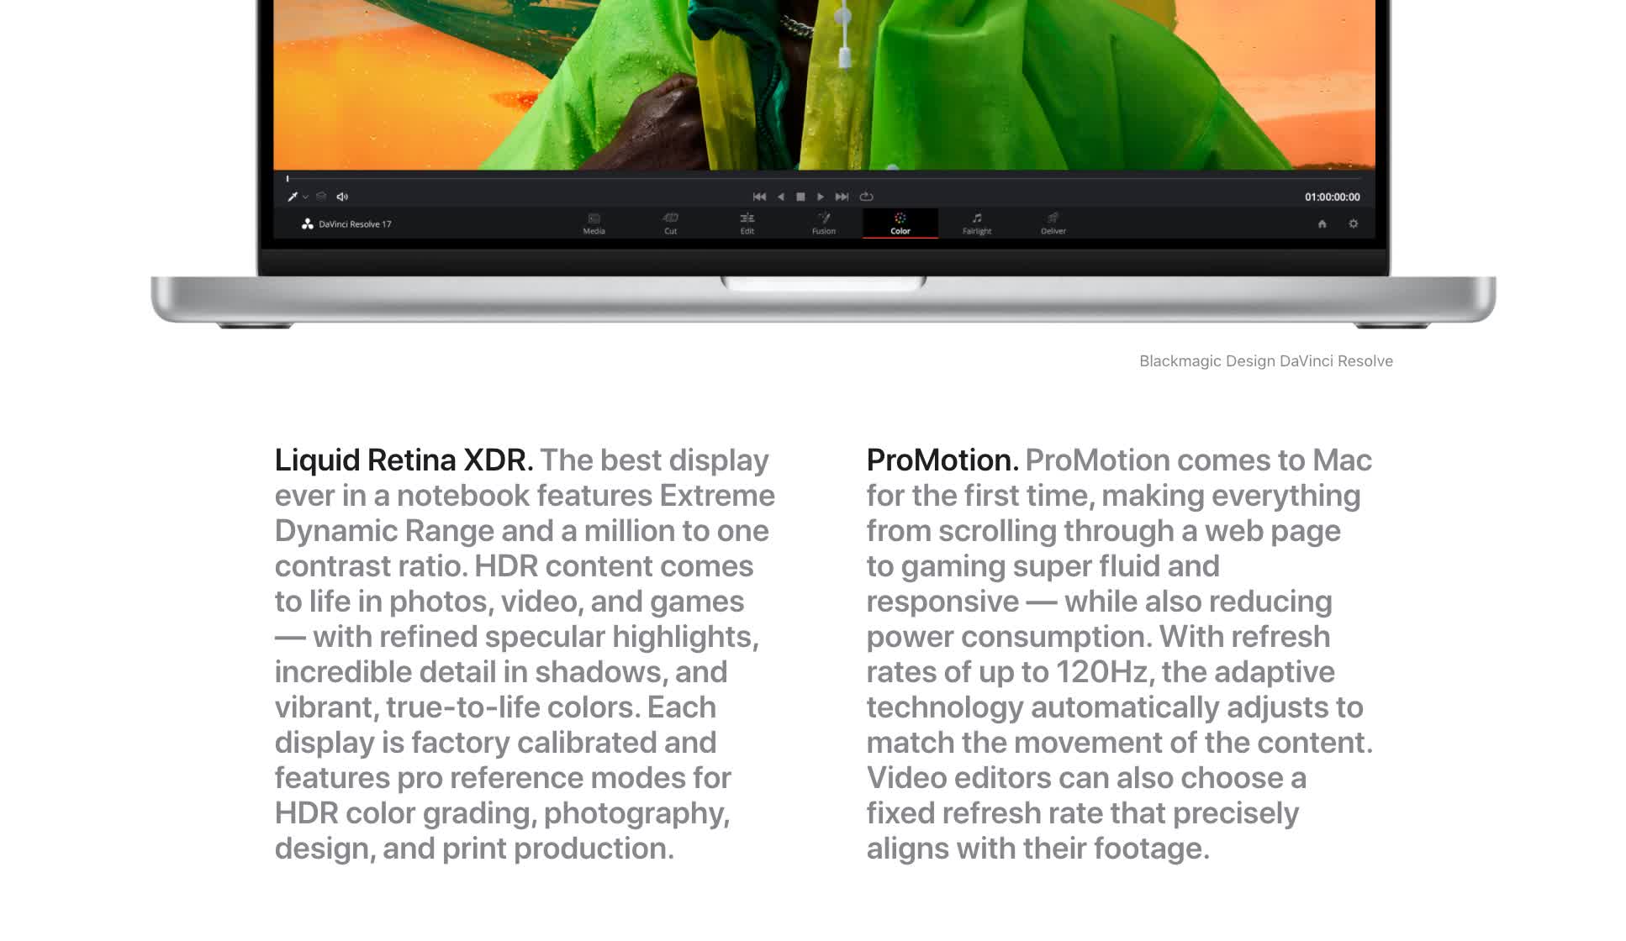Switch to the Cut page
This screenshot has height=941, width=1626.
pyautogui.click(x=669, y=224)
